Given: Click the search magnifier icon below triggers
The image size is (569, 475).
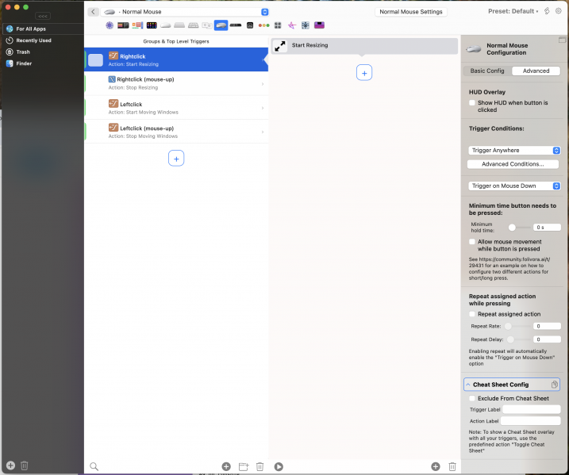Looking at the screenshot, I should 94,466.
